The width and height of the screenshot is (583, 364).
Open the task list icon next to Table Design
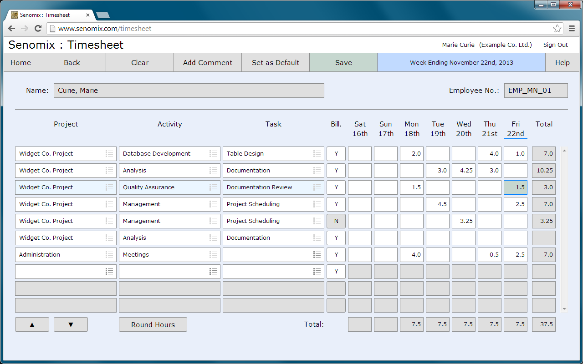pos(317,153)
